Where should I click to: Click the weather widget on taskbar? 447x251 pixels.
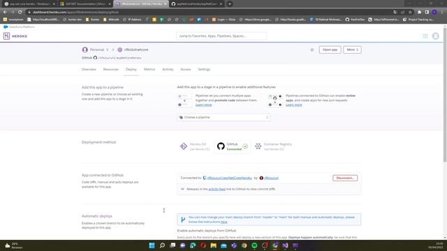pyautogui.click(x=14, y=245)
